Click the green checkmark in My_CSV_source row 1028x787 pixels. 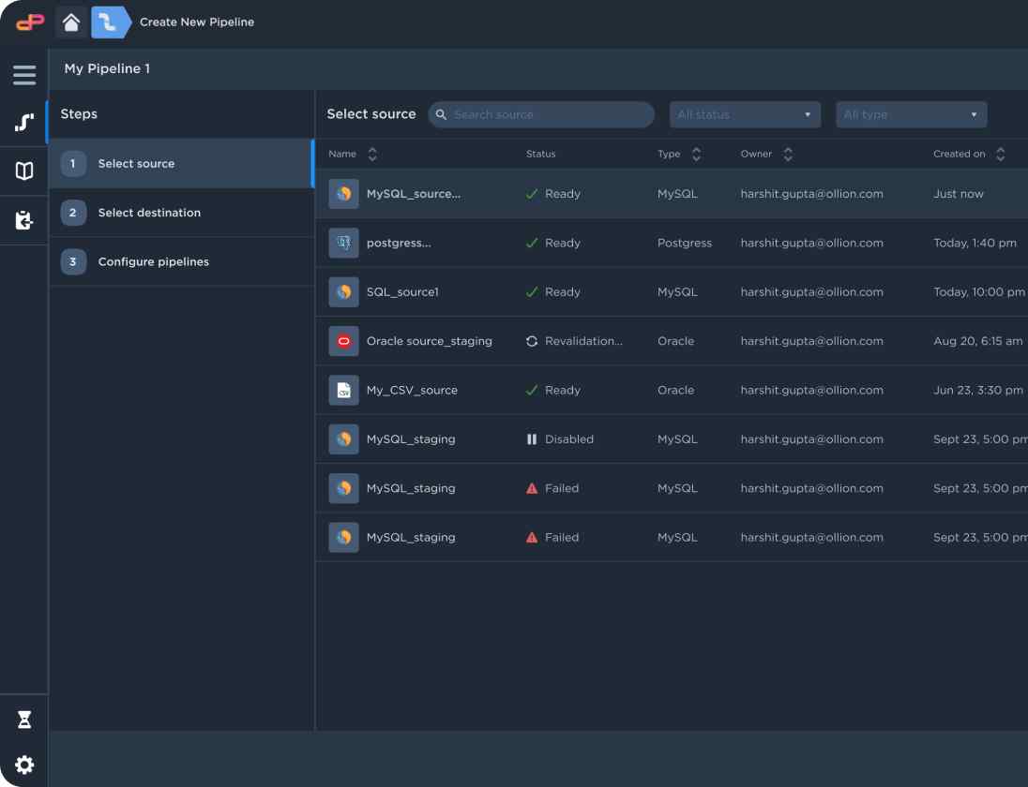pos(532,391)
